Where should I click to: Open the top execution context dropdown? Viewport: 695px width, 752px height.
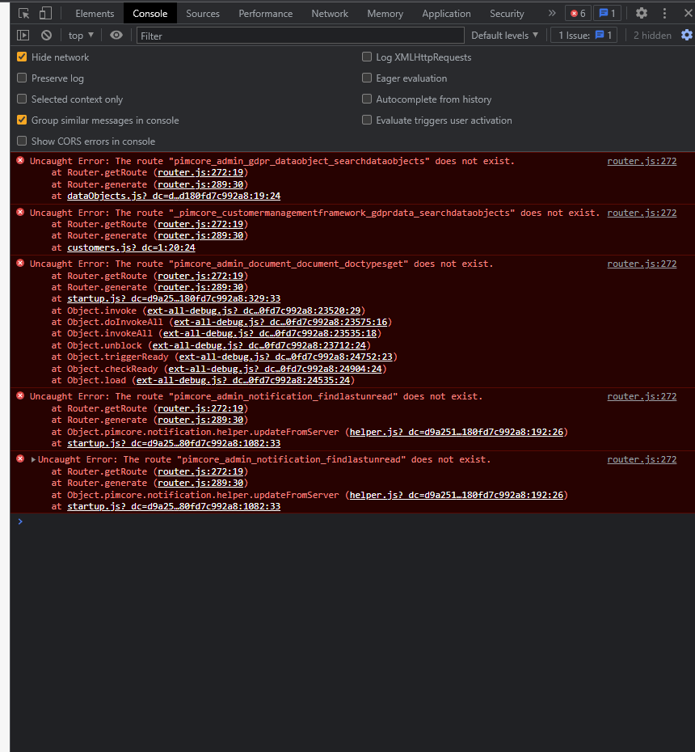81,35
